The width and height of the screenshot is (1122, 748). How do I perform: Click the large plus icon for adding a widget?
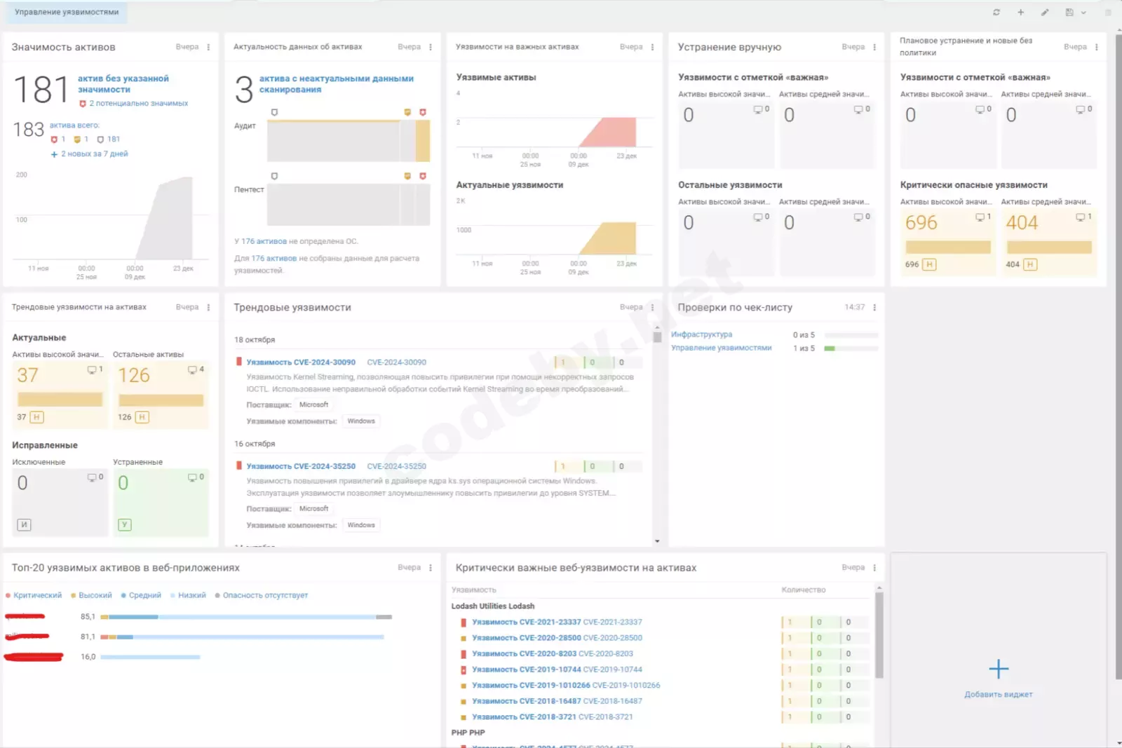click(999, 669)
